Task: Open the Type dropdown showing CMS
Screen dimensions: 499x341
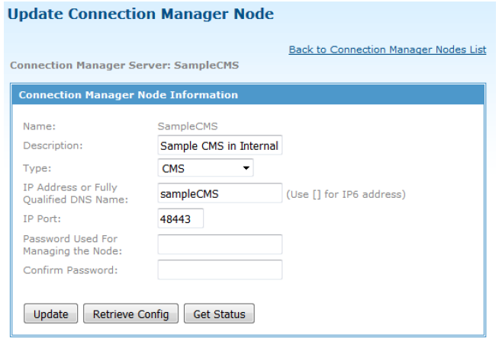Action: [205, 168]
